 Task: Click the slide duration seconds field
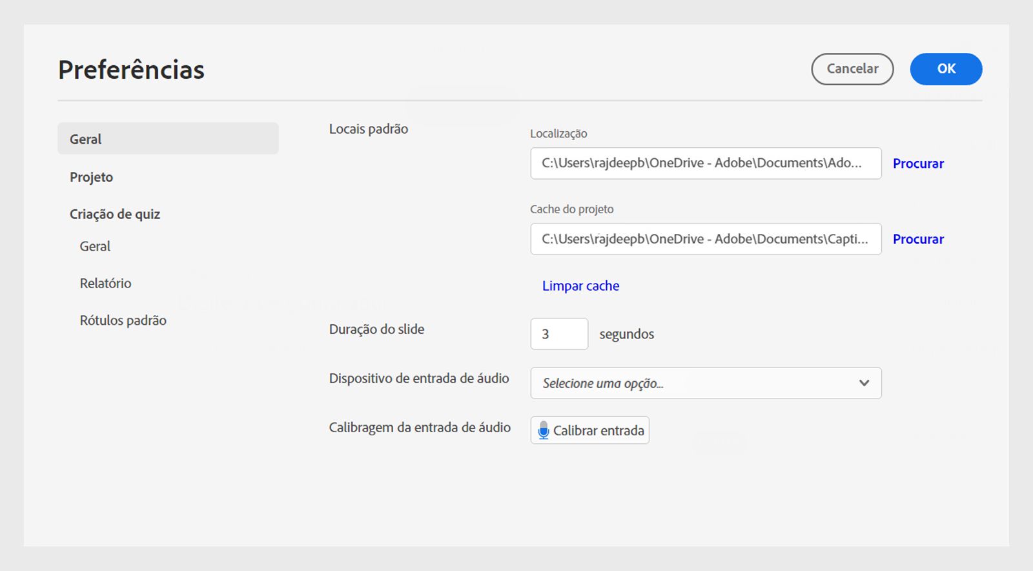pyautogui.click(x=559, y=334)
